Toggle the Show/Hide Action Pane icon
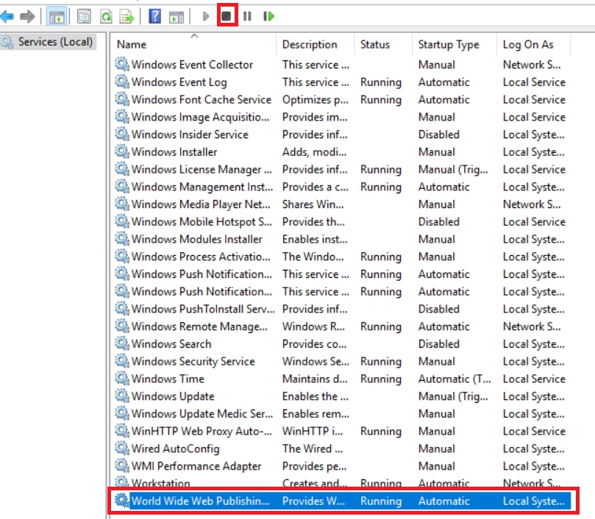Viewport: 595px width, 519px height. pyautogui.click(x=177, y=16)
